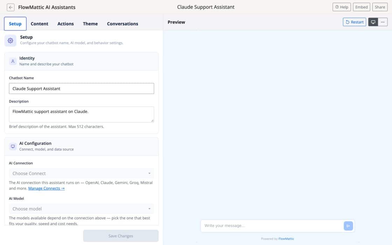Switch to the Content tab
The width and height of the screenshot is (392, 245).
(40, 24)
